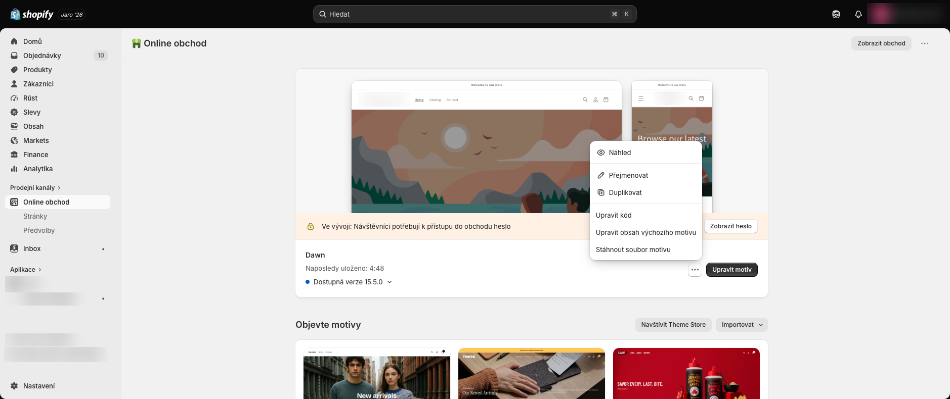Viewport: 950px width, 399px height.
Task: Expand the Prodejní kanály section
Action: coord(35,188)
